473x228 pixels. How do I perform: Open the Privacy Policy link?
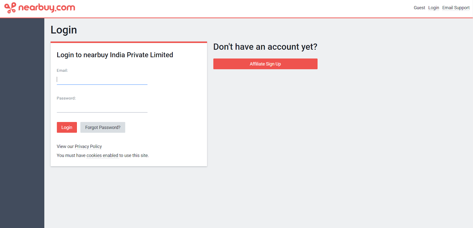[x=88, y=146]
